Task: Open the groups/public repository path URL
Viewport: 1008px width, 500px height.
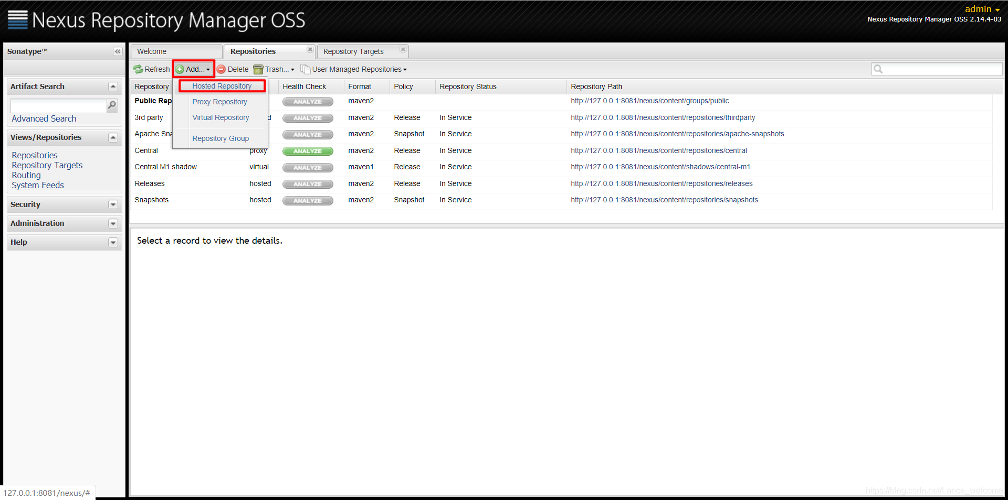Action: (x=650, y=101)
